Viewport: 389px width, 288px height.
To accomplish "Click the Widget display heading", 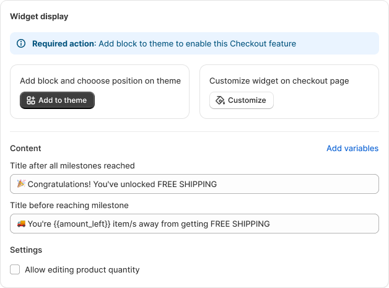I will point(39,16).
